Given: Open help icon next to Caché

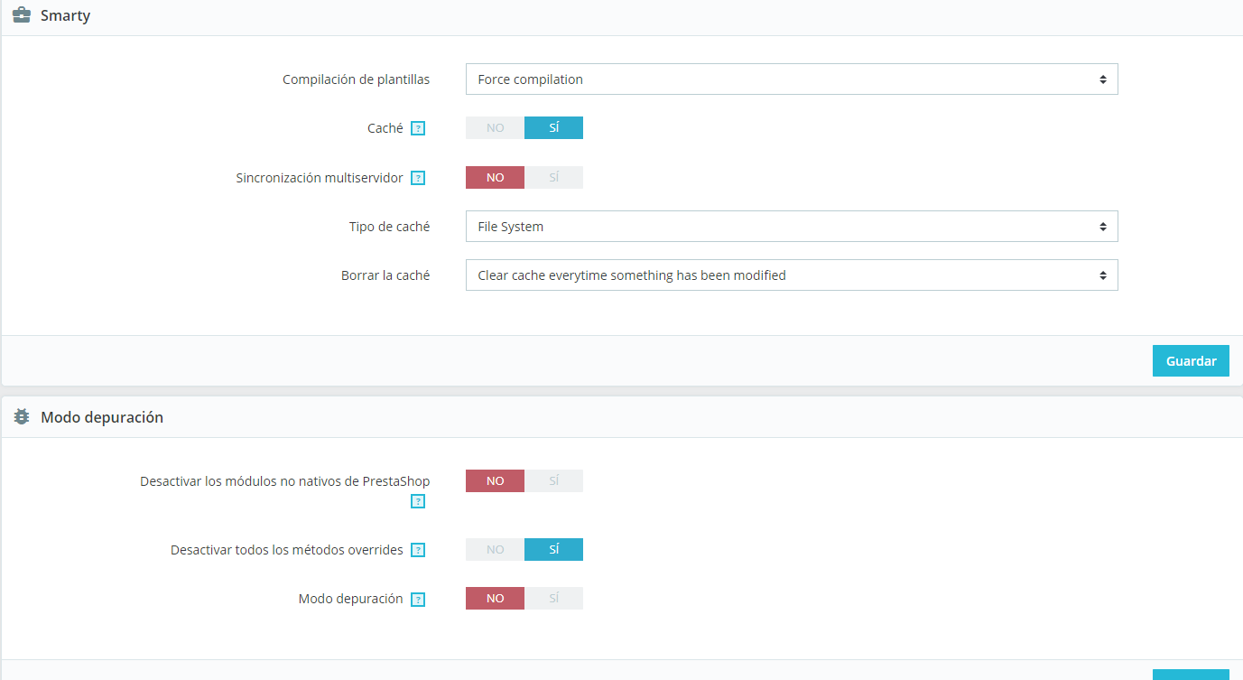Looking at the screenshot, I should tap(418, 128).
